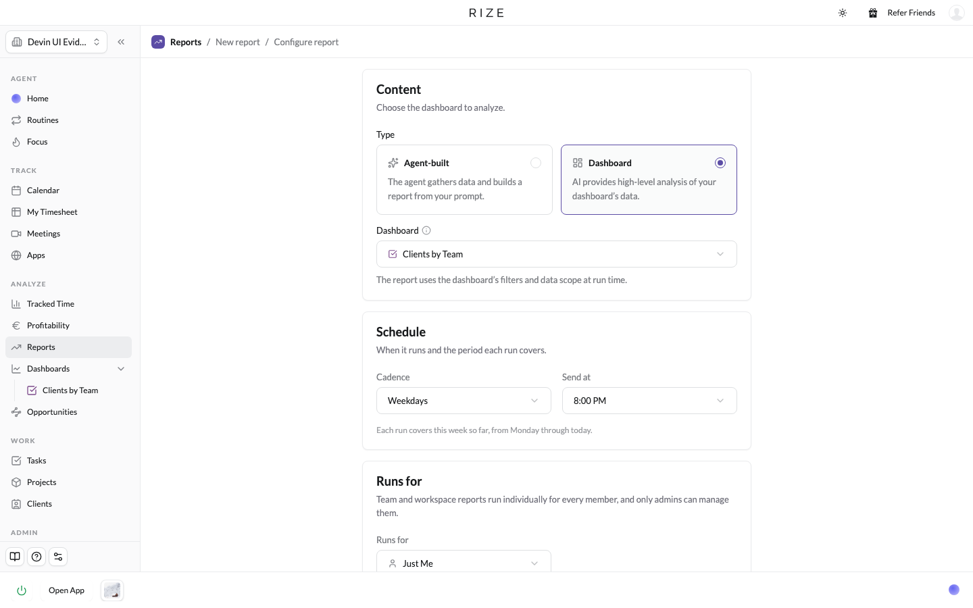This screenshot has width=973, height=608.
Task: Click the Calendar icon in sidebar
Action: pyautogui.click(x=16, y=191)
